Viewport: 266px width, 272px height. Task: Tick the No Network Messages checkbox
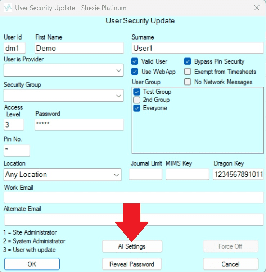pyautogui.click(x=188, y=82)
